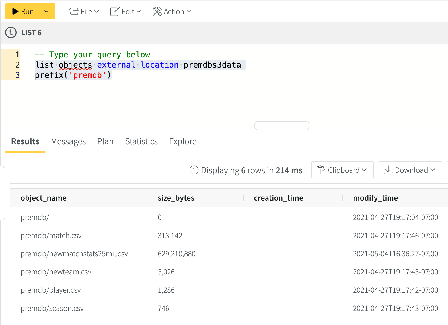Click the Run play icon
This screenshot has width=448, height=325.
pos(15,12)
